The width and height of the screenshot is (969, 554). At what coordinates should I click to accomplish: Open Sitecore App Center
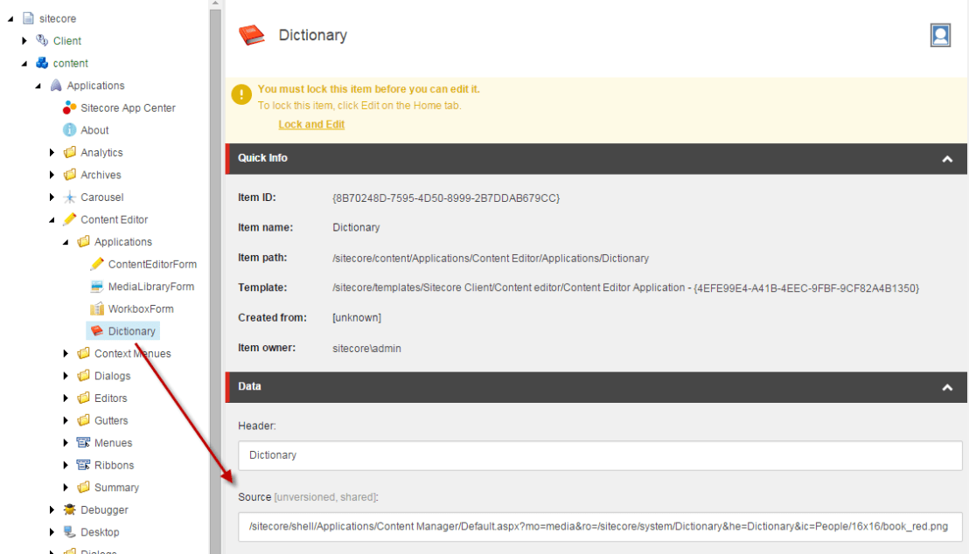(x=70, y=107)
